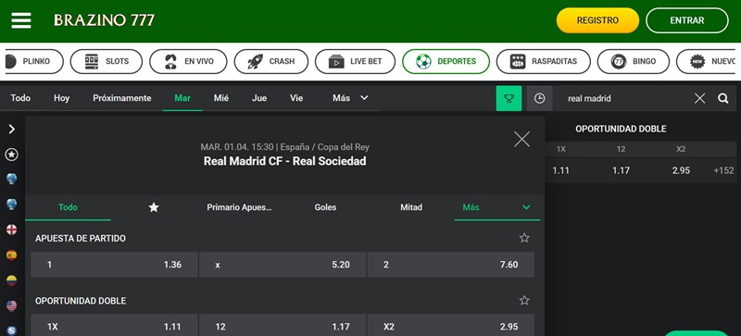This screenshot has height=336, width=741.
Task: Click the real madrid search field
Action: (x=623, y=98)
